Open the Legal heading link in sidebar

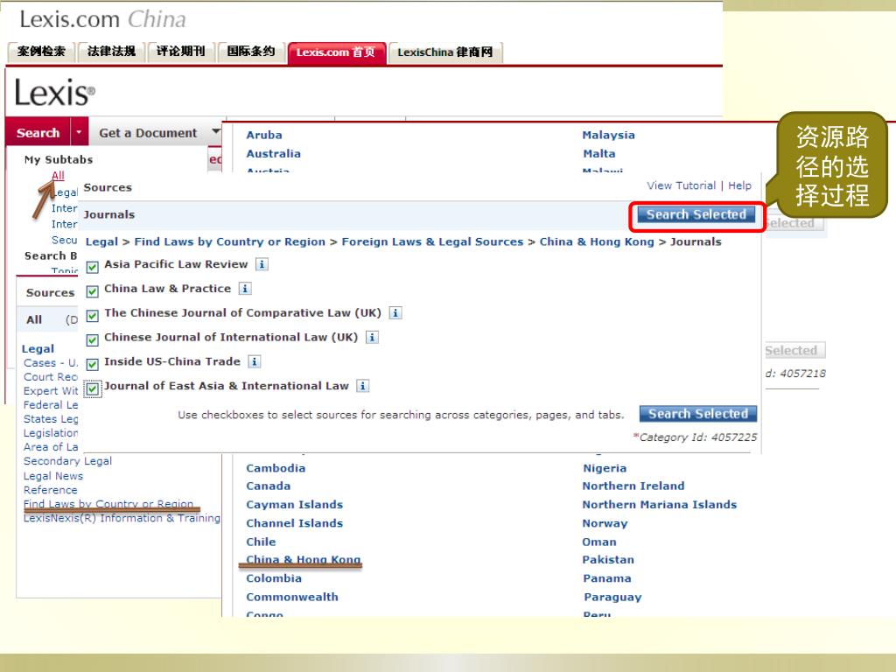point(38,348)
